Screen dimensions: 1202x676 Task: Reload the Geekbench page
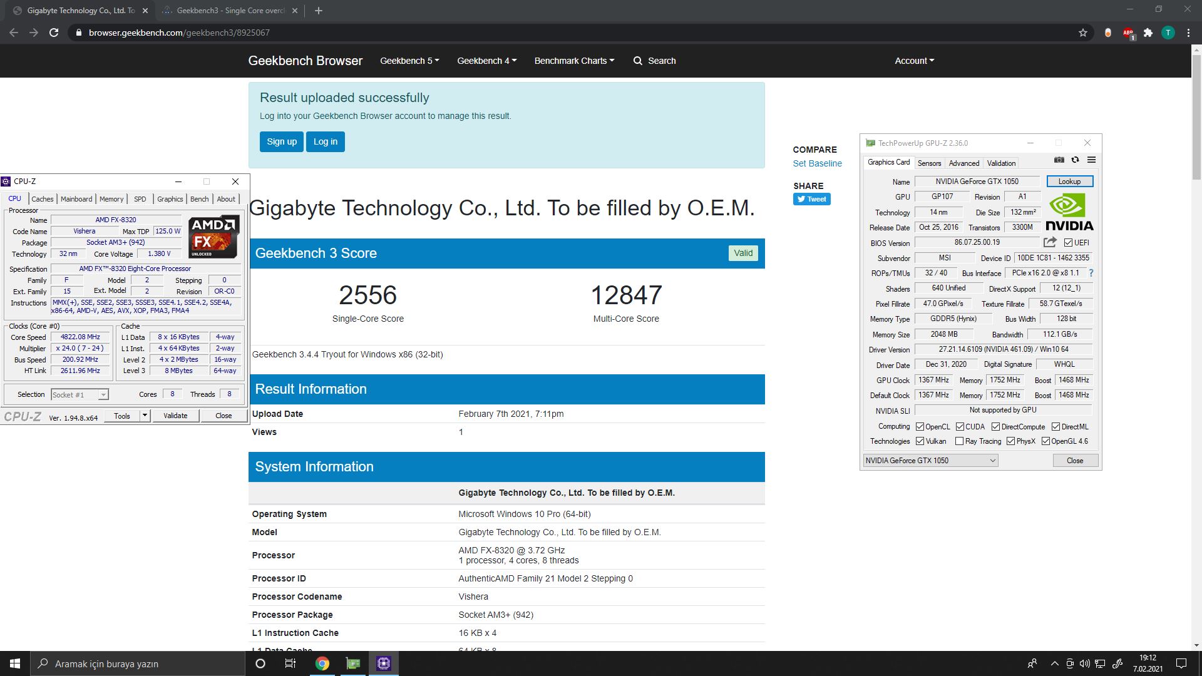coord(54,33)
